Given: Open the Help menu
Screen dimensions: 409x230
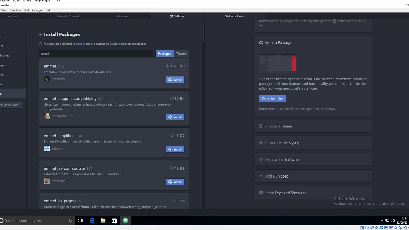Looking at the screenshot, I should (x=48, y=10).
